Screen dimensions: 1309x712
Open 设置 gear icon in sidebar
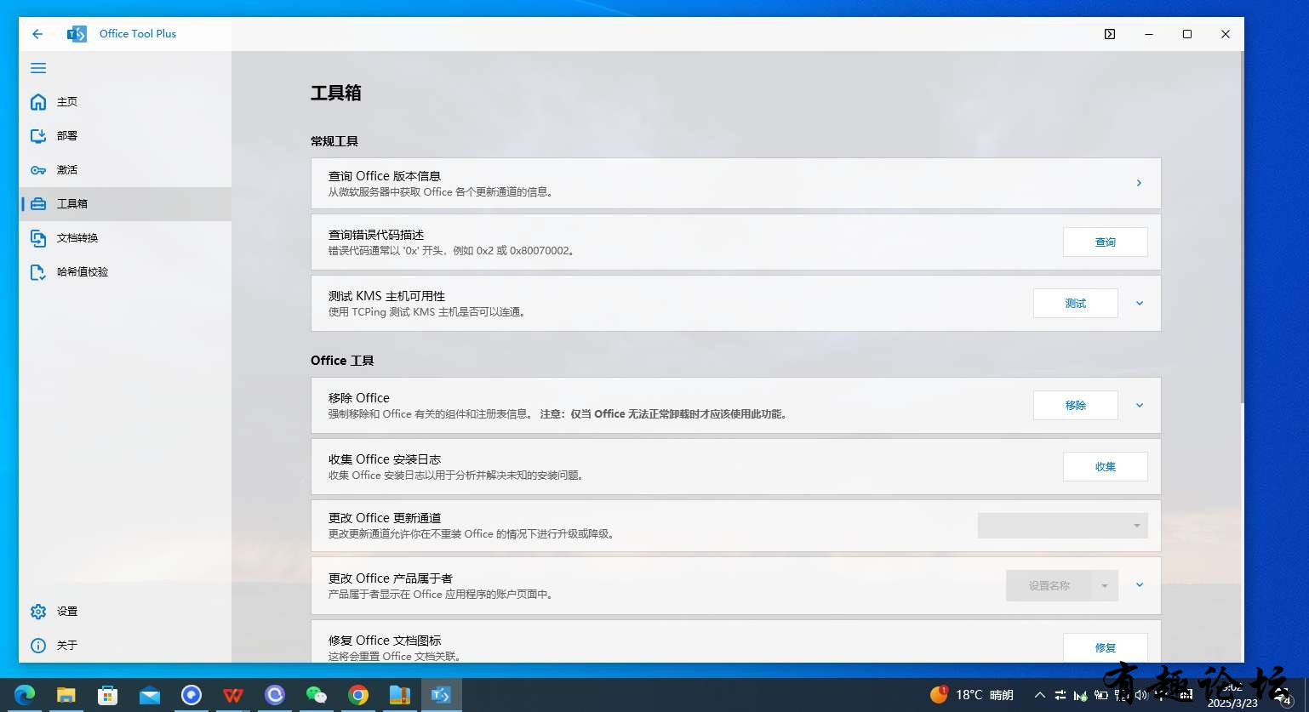point(38,612)
